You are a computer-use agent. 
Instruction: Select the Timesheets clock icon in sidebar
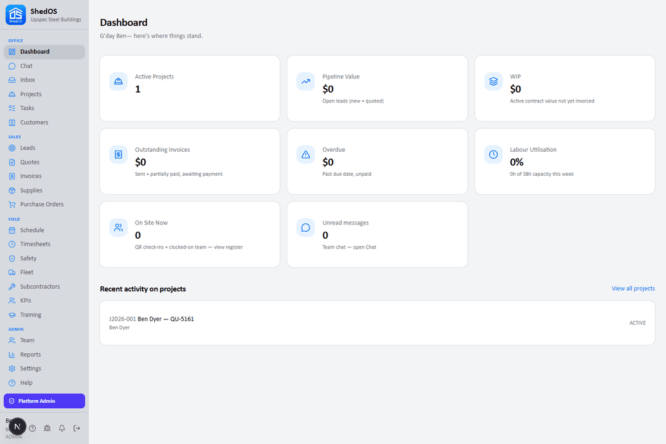coord(12,244)
